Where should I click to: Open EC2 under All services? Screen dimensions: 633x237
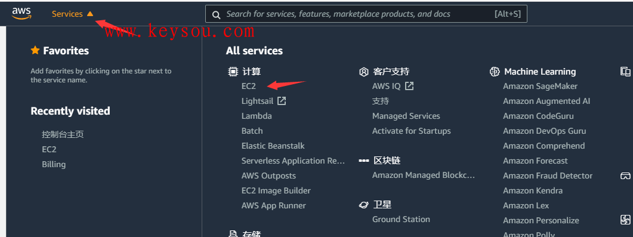(x=249, y=87)
